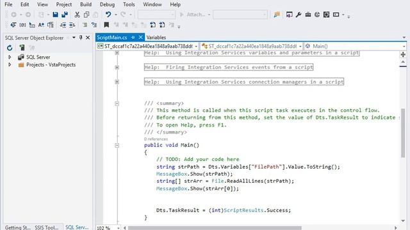Open the Toolbox icon
The width and height of the screenshot is (410, 230).
pyautogui.click(x=308, y=15)
